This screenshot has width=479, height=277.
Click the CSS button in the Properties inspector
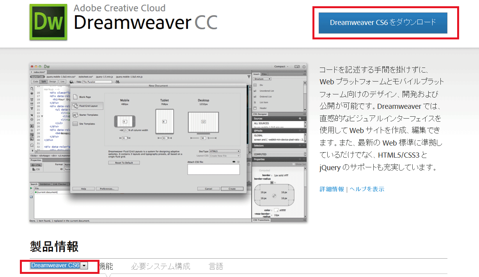(37, 169)
